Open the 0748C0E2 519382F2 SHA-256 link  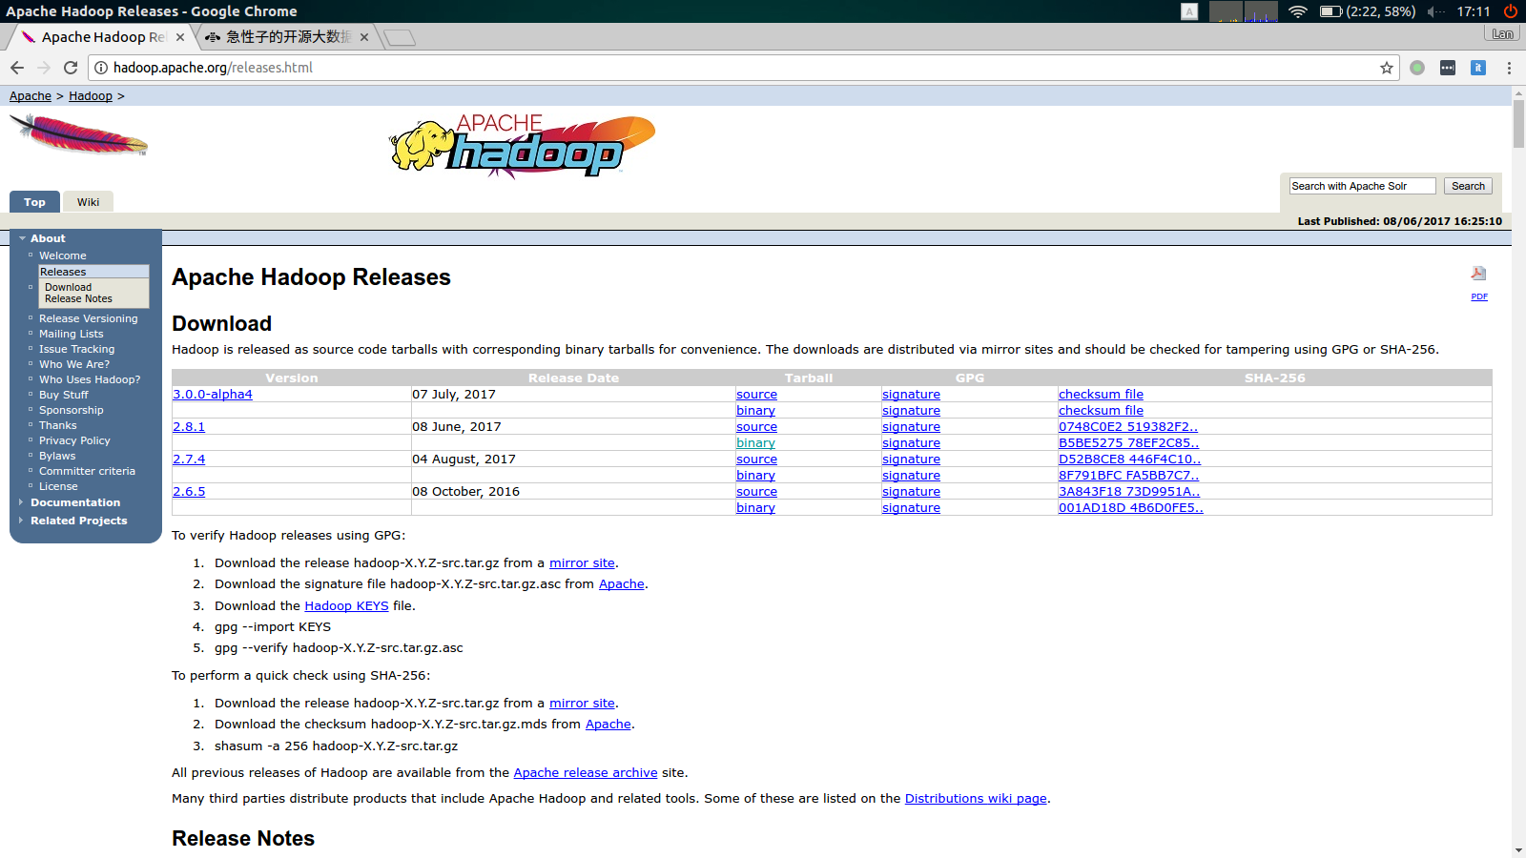click(1128, 427)
